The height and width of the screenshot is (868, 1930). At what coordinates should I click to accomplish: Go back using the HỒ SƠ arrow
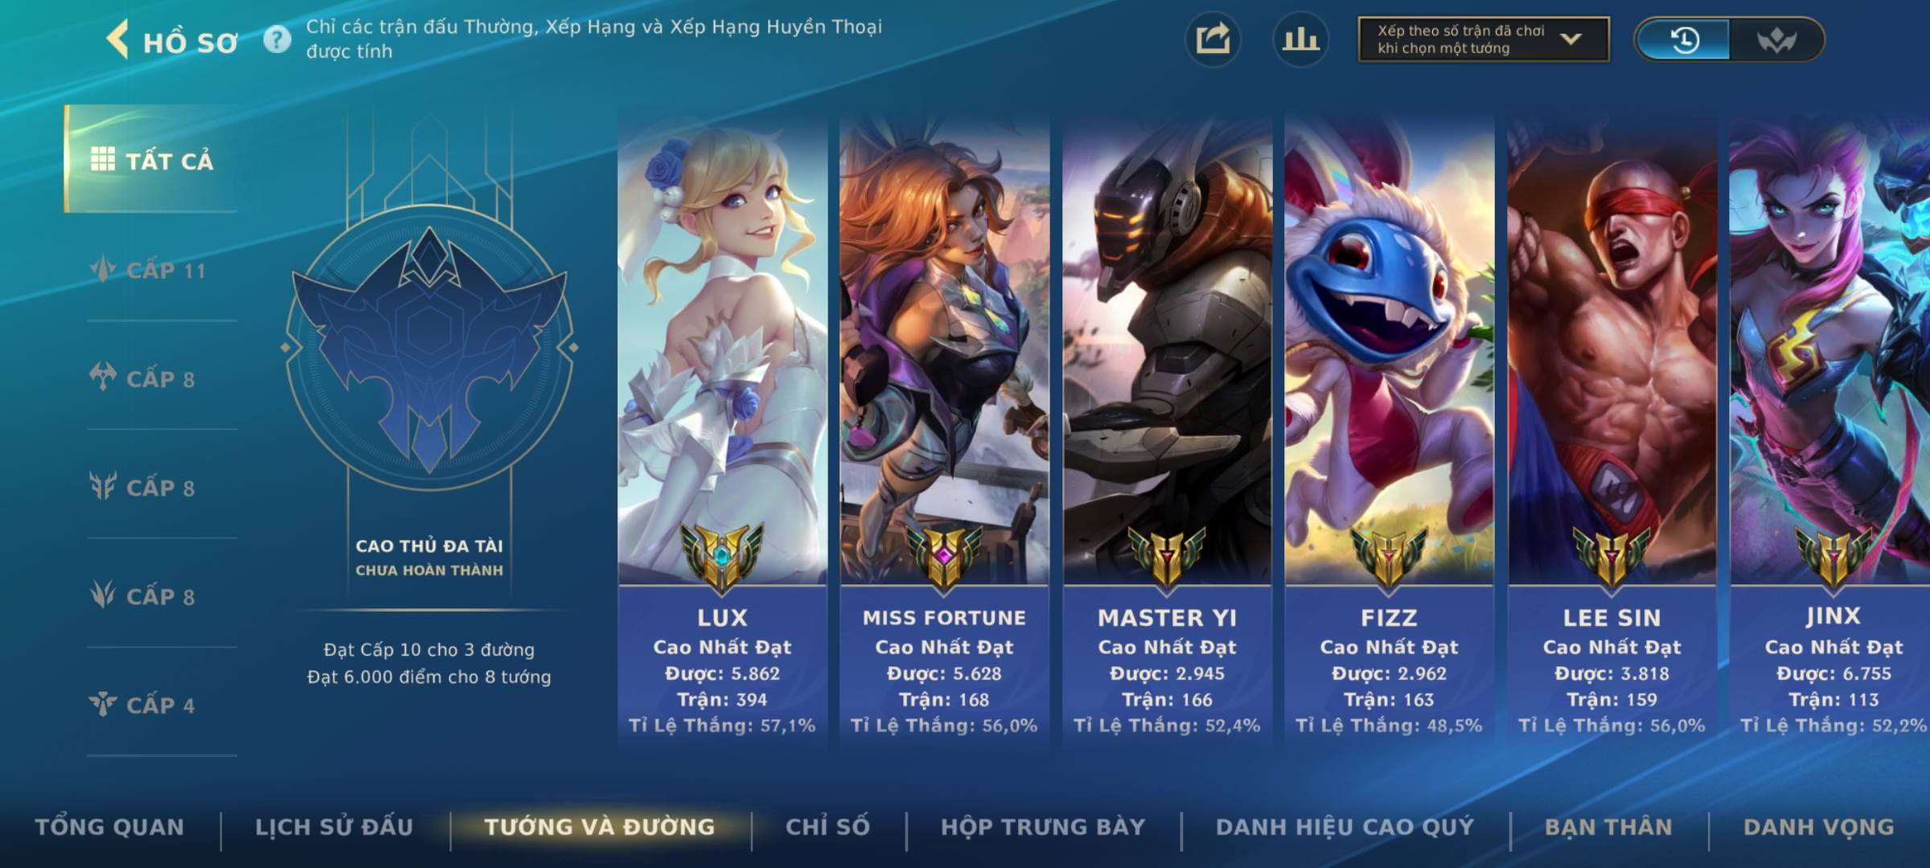(x=117, y=39)
